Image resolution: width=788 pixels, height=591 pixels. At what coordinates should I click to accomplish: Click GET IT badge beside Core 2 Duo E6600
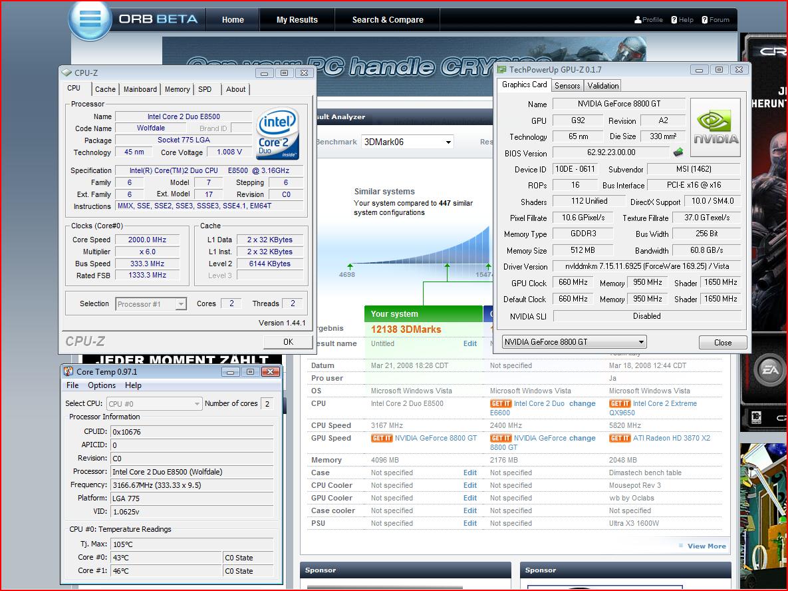[501, 403]
